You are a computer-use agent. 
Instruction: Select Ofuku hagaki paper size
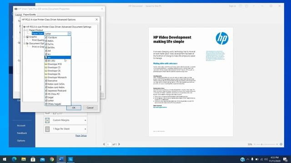[x=58, y=104]
